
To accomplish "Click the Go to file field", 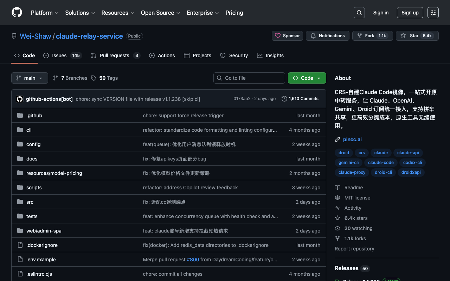I will click(249, 78).
